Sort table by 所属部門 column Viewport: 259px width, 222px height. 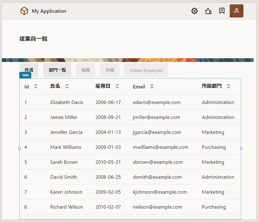click(228, 86)
